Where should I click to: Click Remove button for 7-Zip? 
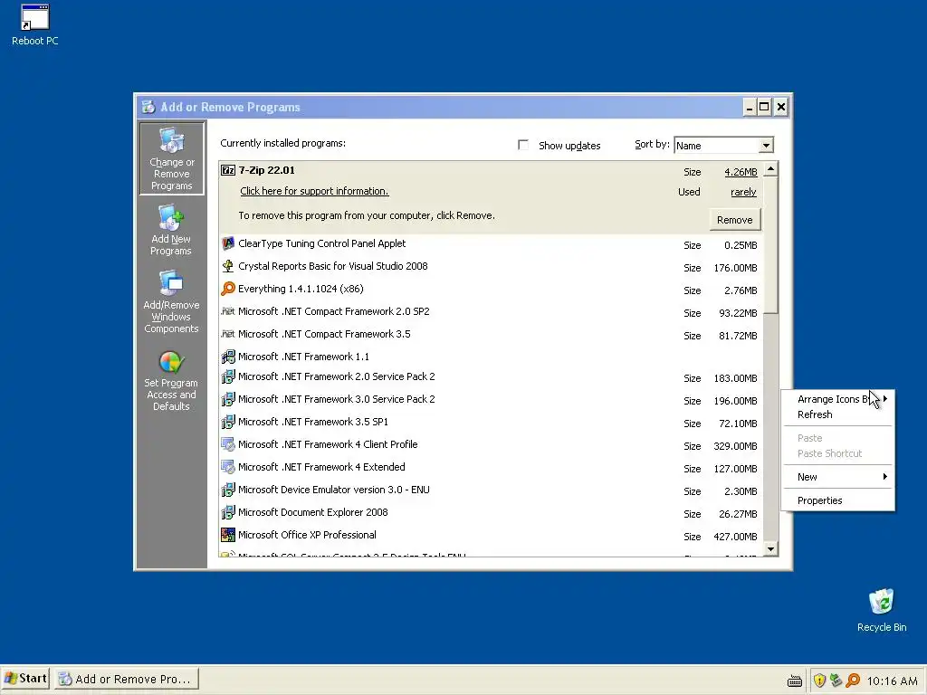point(735,220)
